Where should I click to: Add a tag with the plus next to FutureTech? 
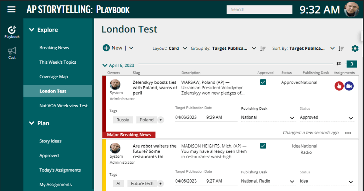click(x=160, y=183)
